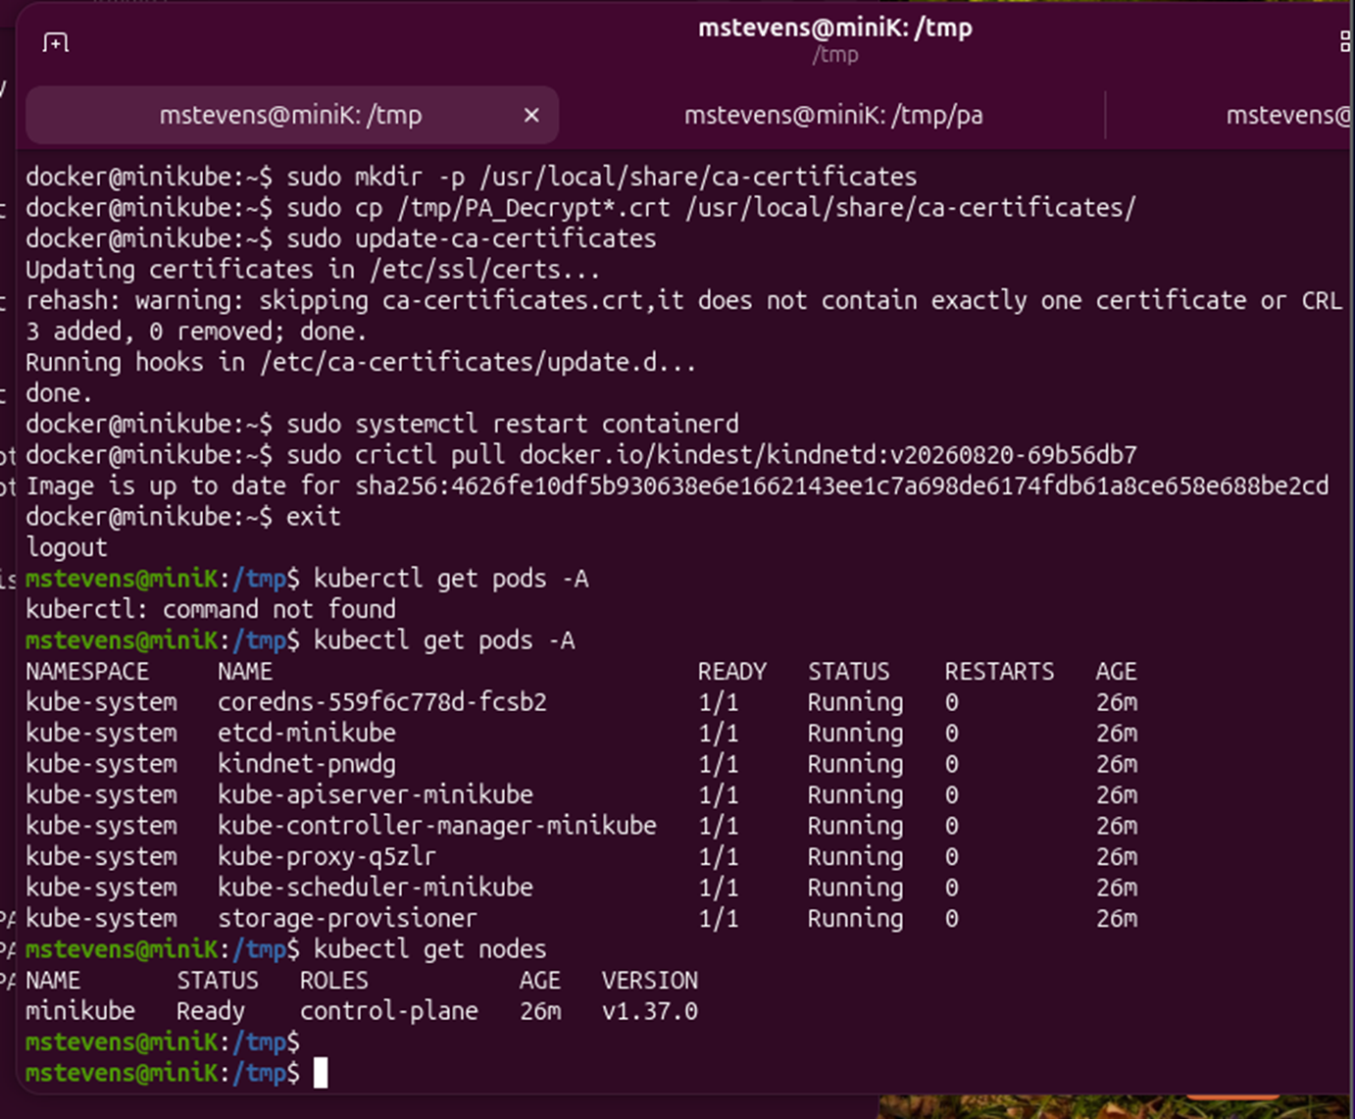Click the VERSION column header
The width and height of the screenshot is (1355, 1119).
pos(650,981)
